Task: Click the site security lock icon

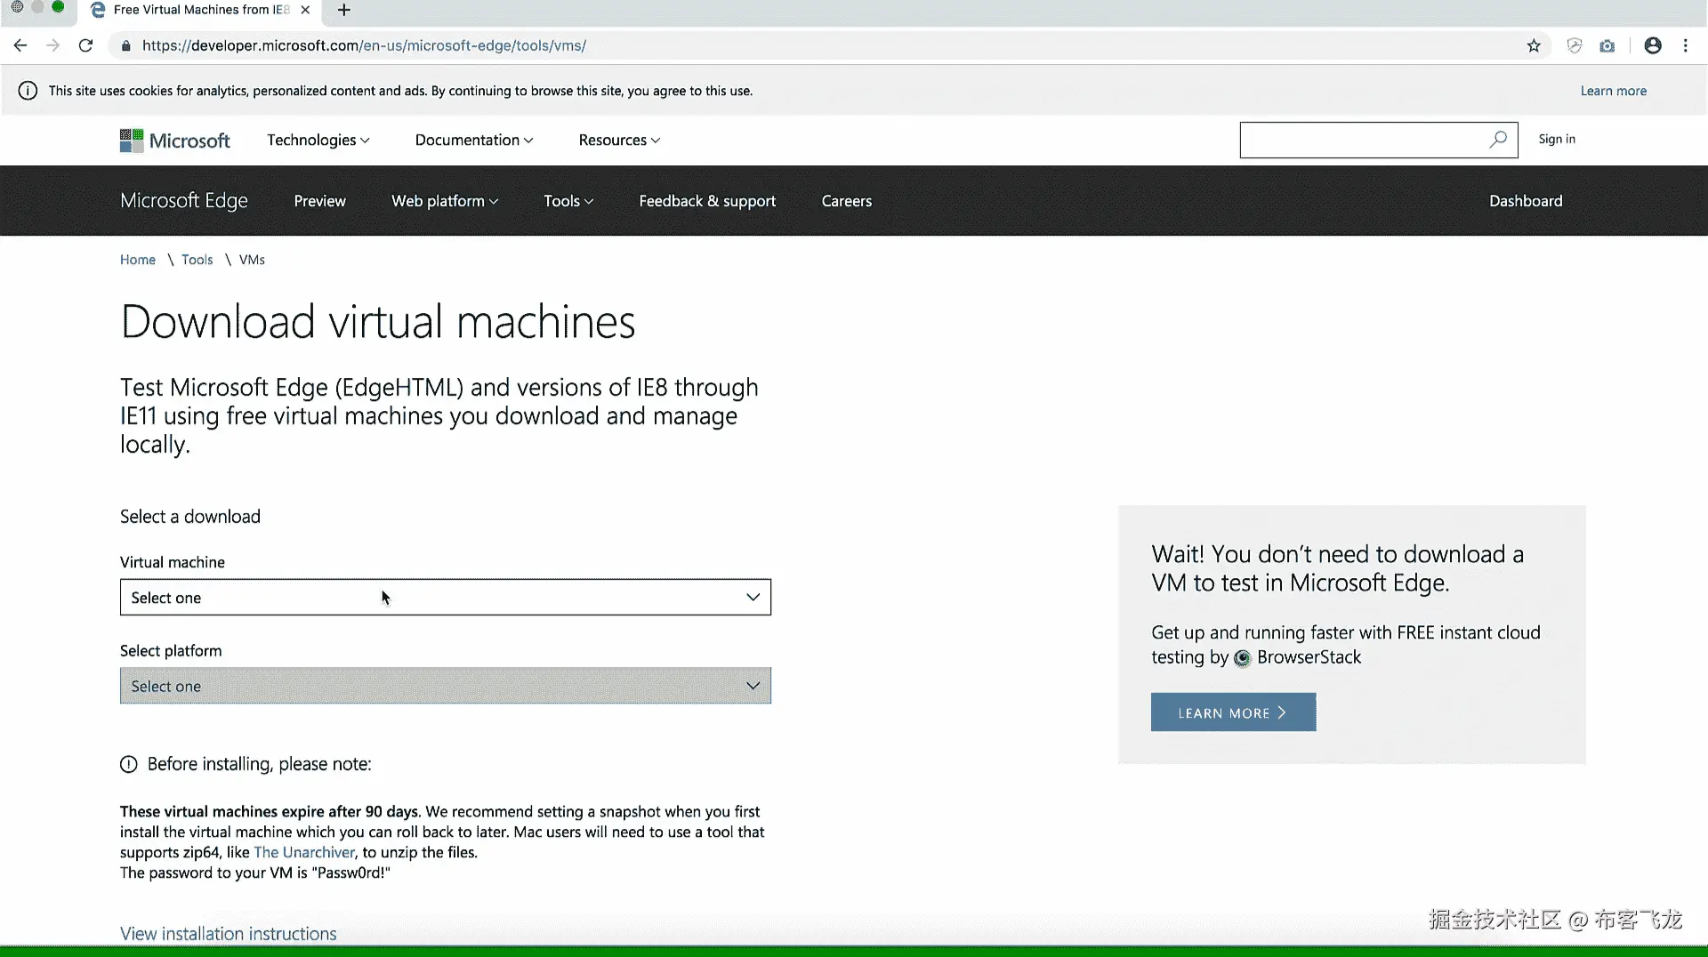Action: tap(126, 45)
